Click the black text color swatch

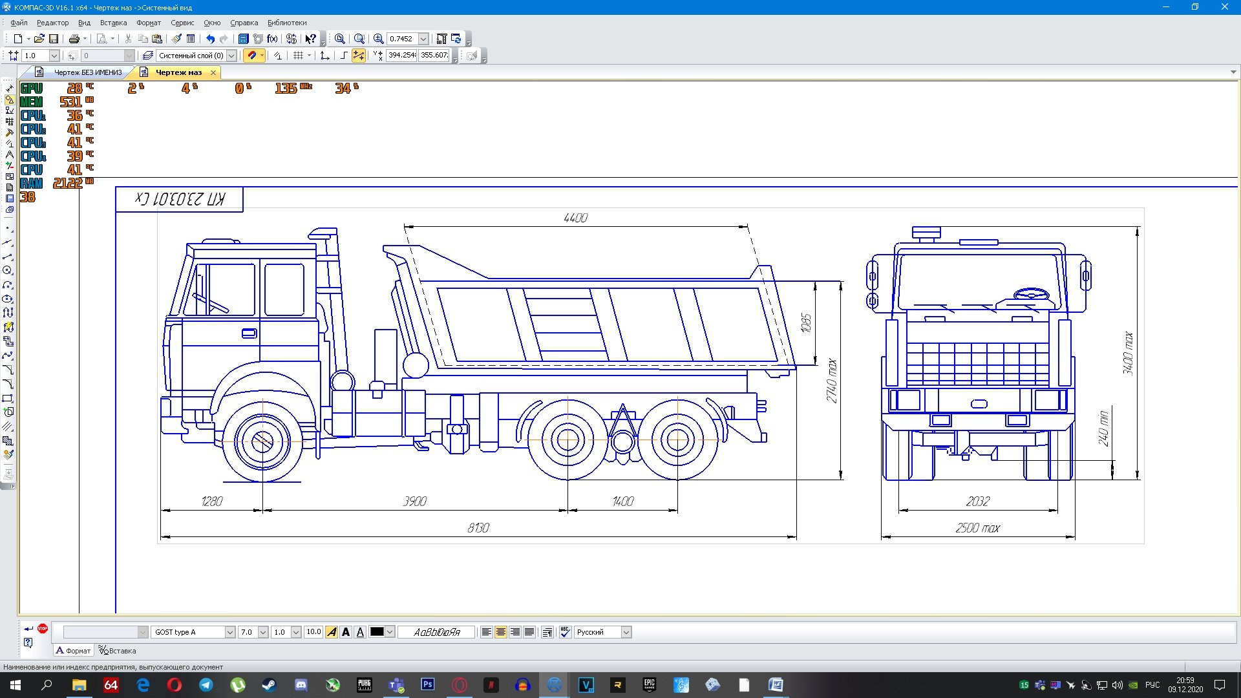pos(377,632)
